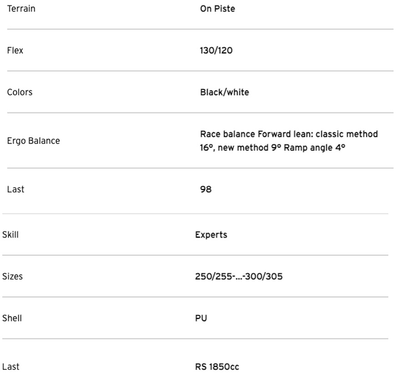Viewport: 400px width, 374px height.
Task: Click the Ergo Balance label
Action: click(33, 140)
